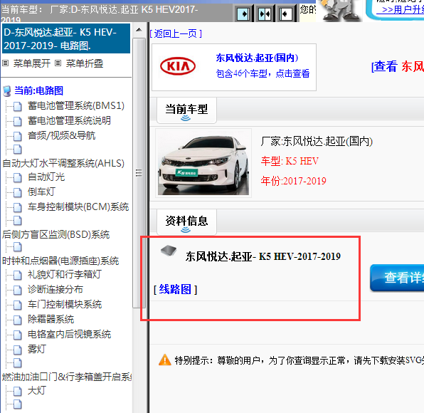Click the 雾灯 document icon
The image size is (424, 413).
[17, 350]
